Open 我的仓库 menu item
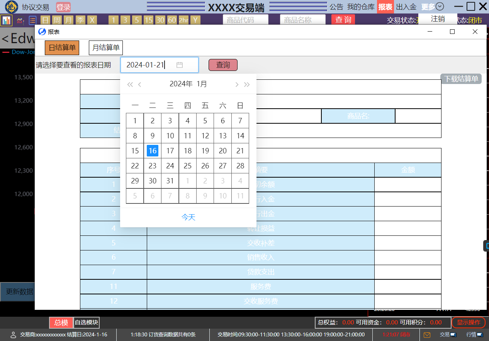This screenshot has height=341, width=489. (361, 7)
